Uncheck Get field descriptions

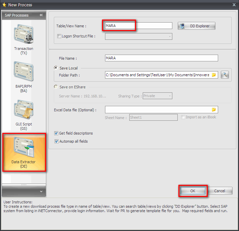pyautogui.click(x=56, y=133)
